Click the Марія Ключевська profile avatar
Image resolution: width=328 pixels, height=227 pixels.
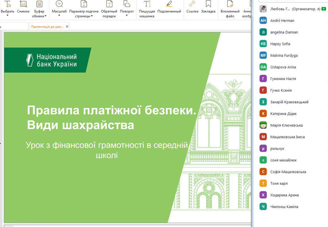click(263, 125)
